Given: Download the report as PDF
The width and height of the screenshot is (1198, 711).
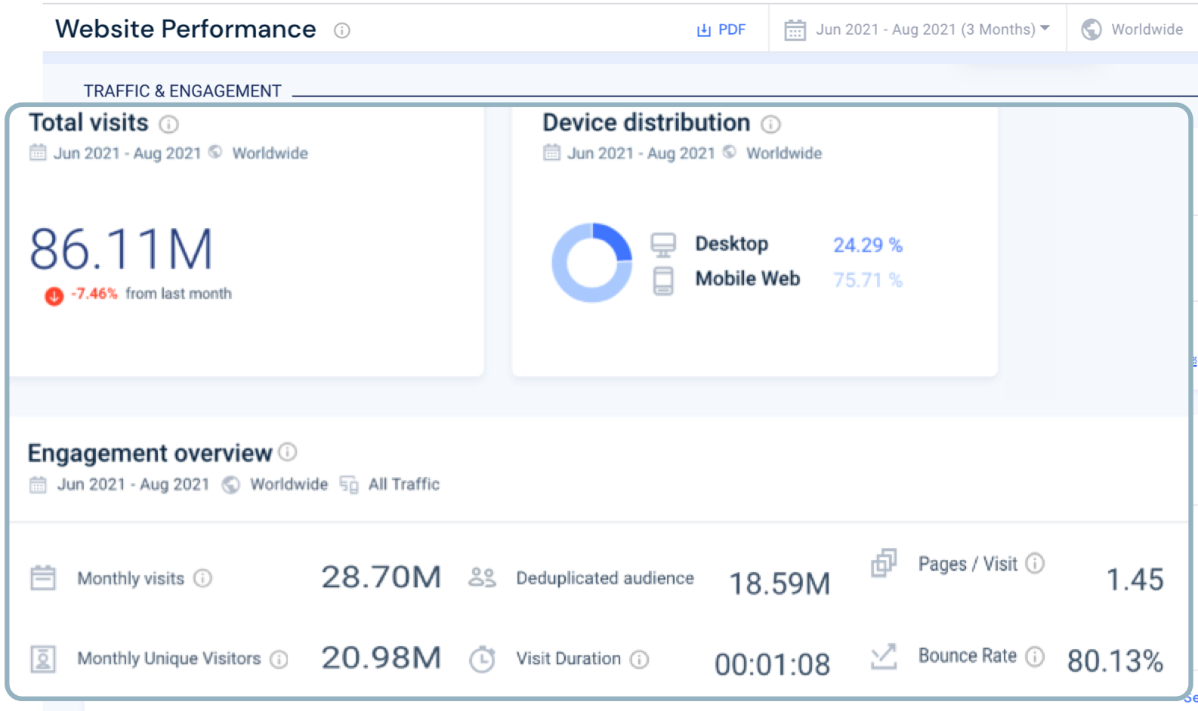Looking at the screenshot, I should point(721,29).
